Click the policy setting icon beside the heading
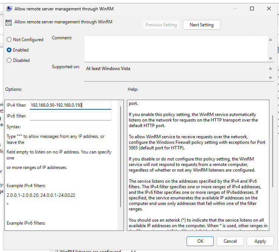Screen dimensions: 279x252 [9, 22]
